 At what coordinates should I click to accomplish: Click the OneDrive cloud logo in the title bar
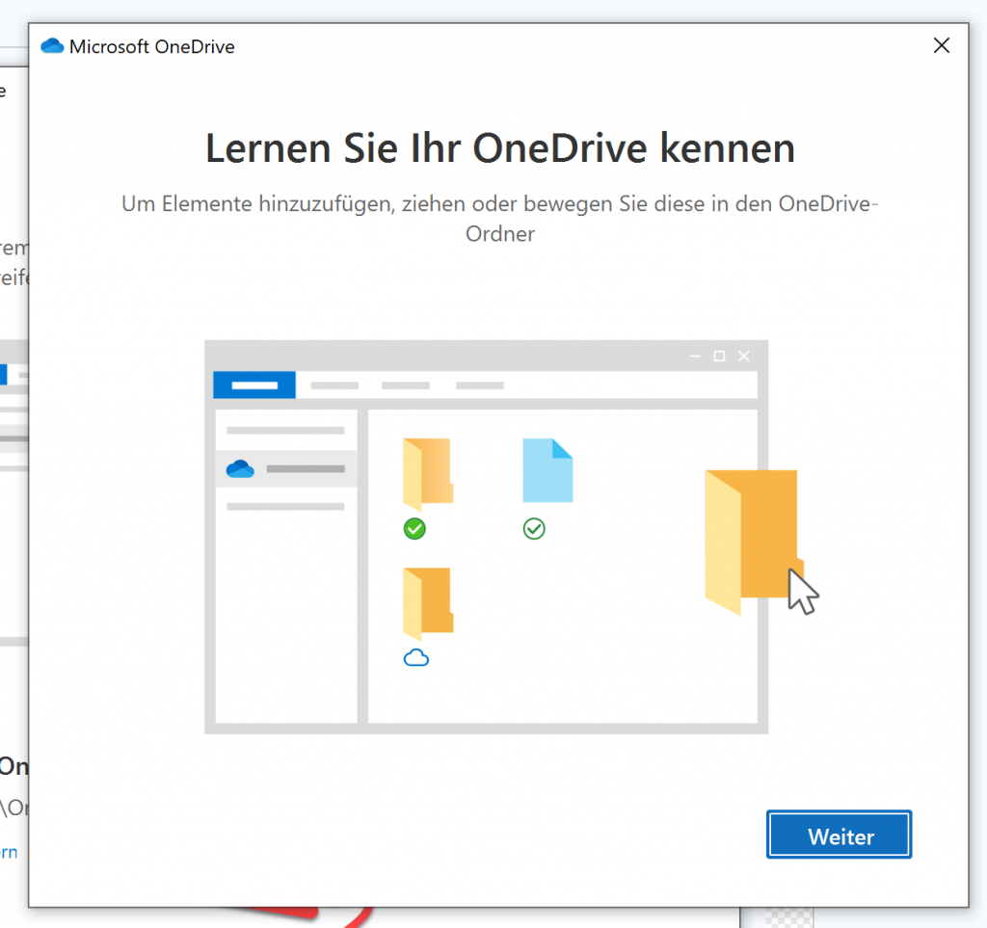point(52,45)
